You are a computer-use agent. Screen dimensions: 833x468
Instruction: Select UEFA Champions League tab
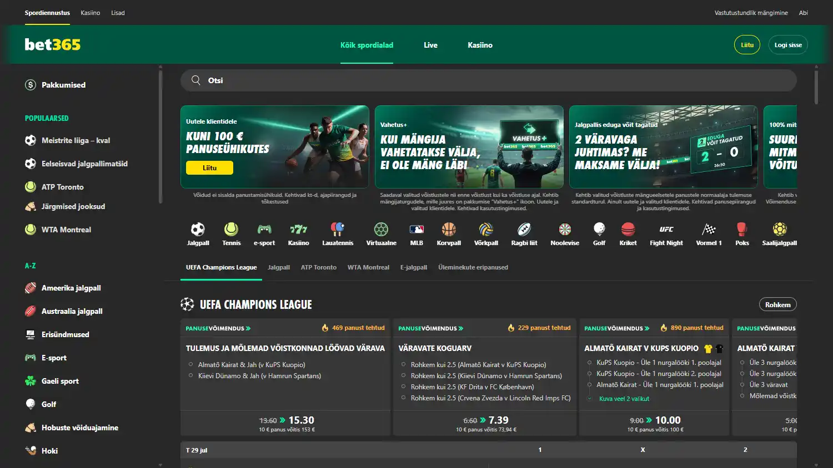point(221,267)
